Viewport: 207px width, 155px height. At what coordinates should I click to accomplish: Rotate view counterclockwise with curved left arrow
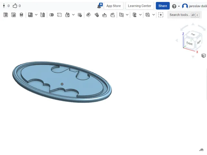(x=184, y=27)
